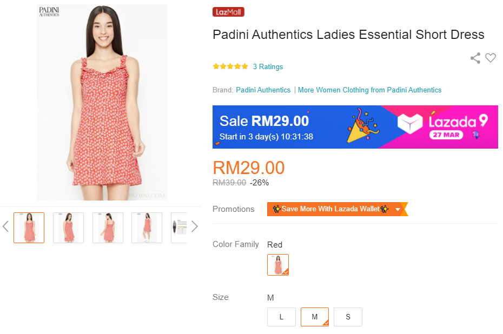Viewport: 503px width, 334px height.
Task: Click the main product dress image
Action: (102, 103)
